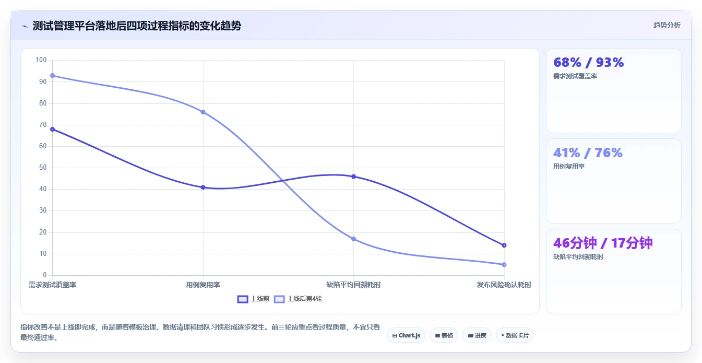Click the y-axis value 0
Image resolution: width=702 pixels, height=363 pixels.
(x=45, y=275)
